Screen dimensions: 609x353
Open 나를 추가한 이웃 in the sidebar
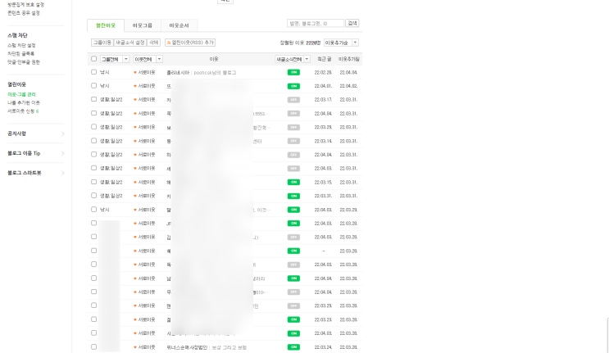click(24, 103)
